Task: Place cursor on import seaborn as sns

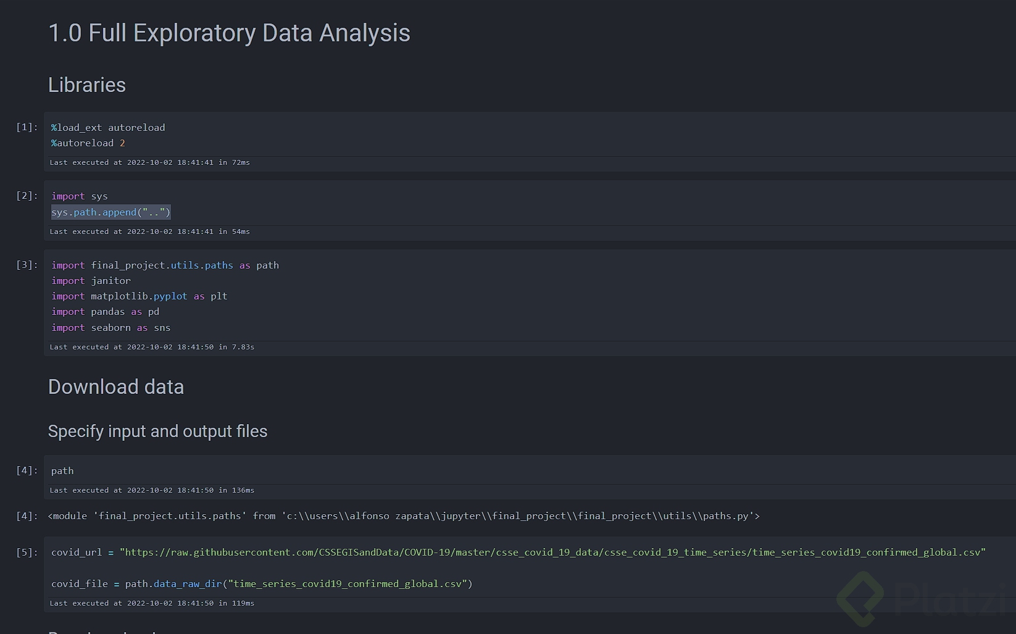Action: point(110,328)
